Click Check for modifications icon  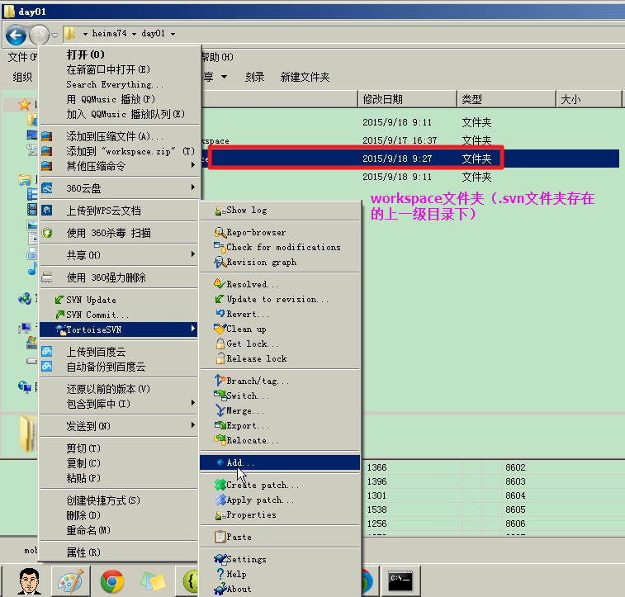click(x=220, y=247)
